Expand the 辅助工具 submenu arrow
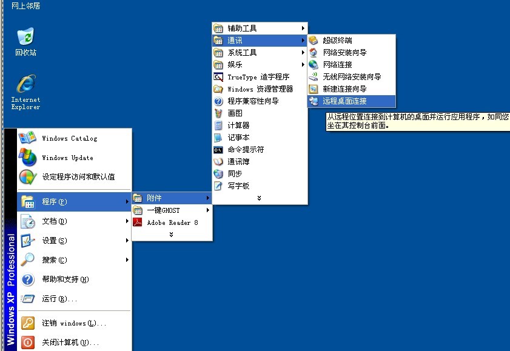This screenshot has width=510, height=351. click(x=303, y=28)
